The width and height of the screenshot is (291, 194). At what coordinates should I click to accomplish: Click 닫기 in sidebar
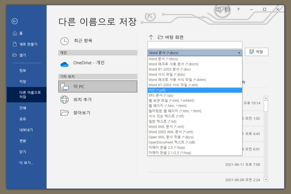[23, 152]
